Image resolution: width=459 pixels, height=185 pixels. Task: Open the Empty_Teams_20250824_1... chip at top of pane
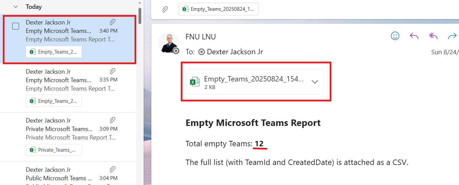(218, 9)
